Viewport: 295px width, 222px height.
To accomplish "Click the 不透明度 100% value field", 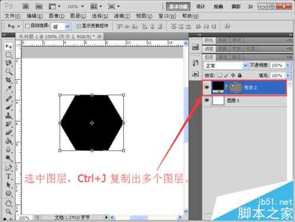I will 277,65.
